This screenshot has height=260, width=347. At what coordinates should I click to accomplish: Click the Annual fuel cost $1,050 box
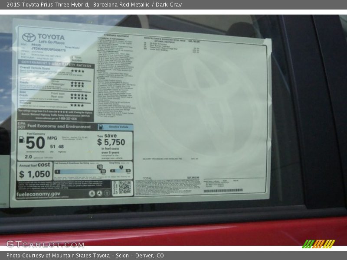coord(34,171)
